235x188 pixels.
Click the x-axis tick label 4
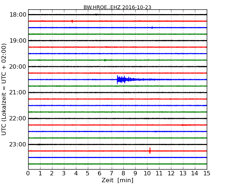76,173
